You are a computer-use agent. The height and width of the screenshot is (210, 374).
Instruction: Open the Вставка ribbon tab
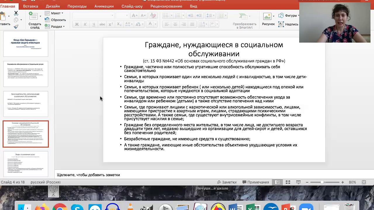pos(30,6)
